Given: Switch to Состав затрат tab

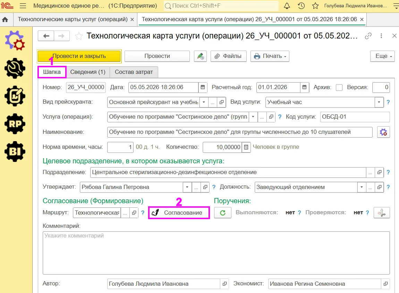Looking at the screenshot, I should pyautogui.click(x=134, y=72).
